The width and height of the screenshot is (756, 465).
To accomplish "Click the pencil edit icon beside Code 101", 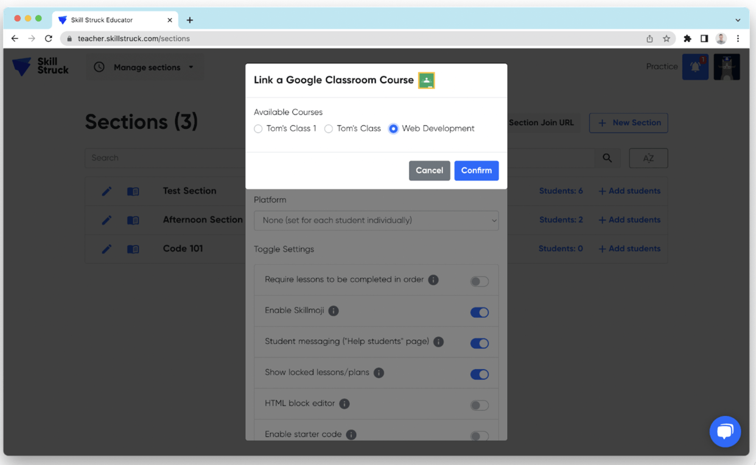I will 107,249.
